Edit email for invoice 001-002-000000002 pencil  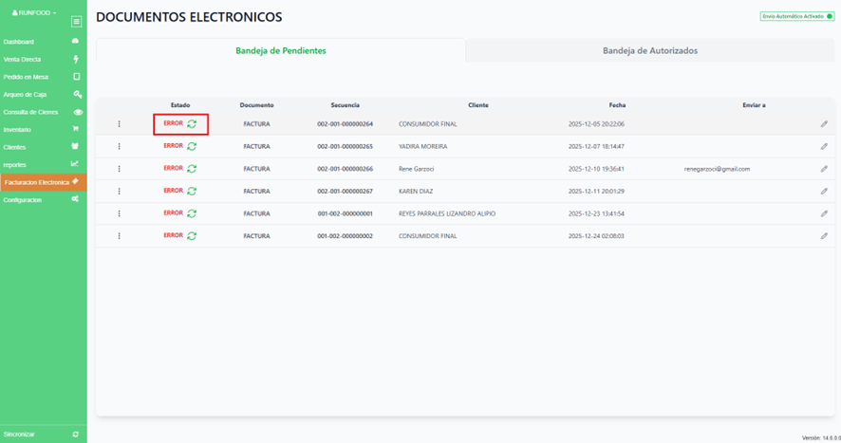pyautogui.click(x=824, y=236)
